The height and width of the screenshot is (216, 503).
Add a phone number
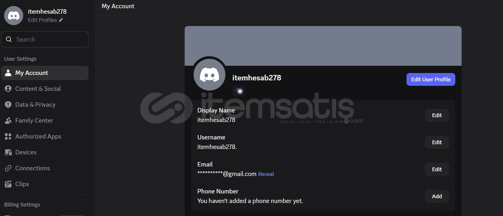pos(437,196)
